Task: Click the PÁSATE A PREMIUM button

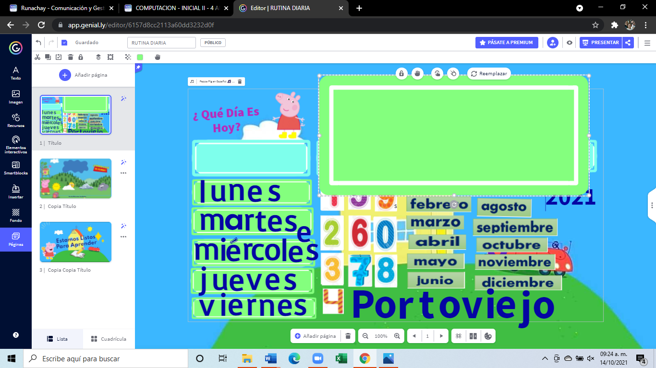Action: (507, 43)
